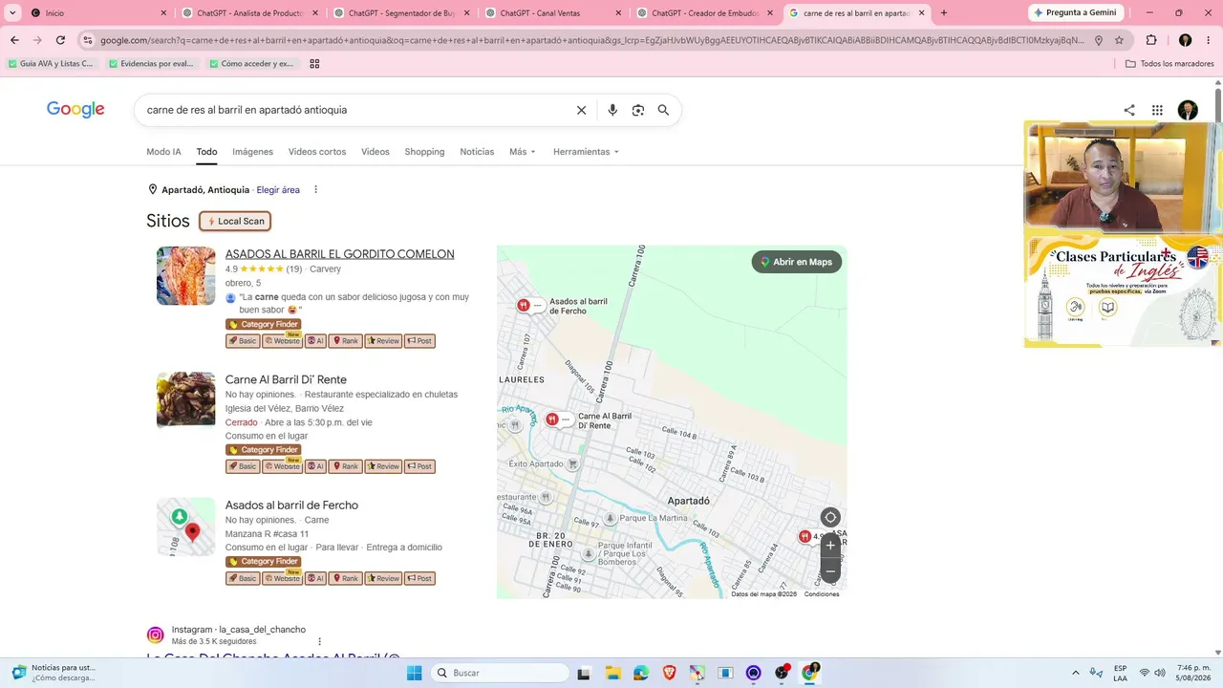Clear the Google search box text
This screenshot has width=1223, height=688.
(581, 110)
